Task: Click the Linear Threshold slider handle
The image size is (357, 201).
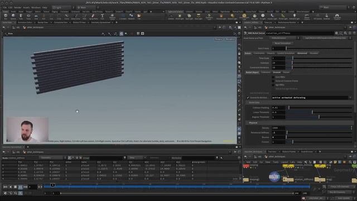Action: coord(312,112)
